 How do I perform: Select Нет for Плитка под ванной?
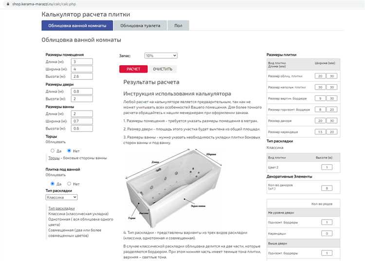69,184
